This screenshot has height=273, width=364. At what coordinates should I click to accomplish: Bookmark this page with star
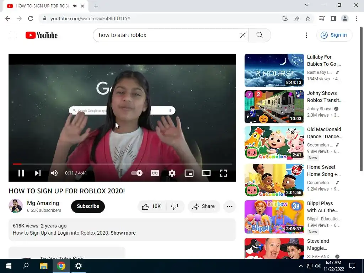click(x=307, y=18)
